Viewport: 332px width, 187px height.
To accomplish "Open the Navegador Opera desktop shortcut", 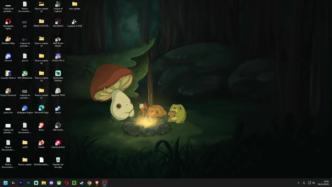I will [8, 24].
